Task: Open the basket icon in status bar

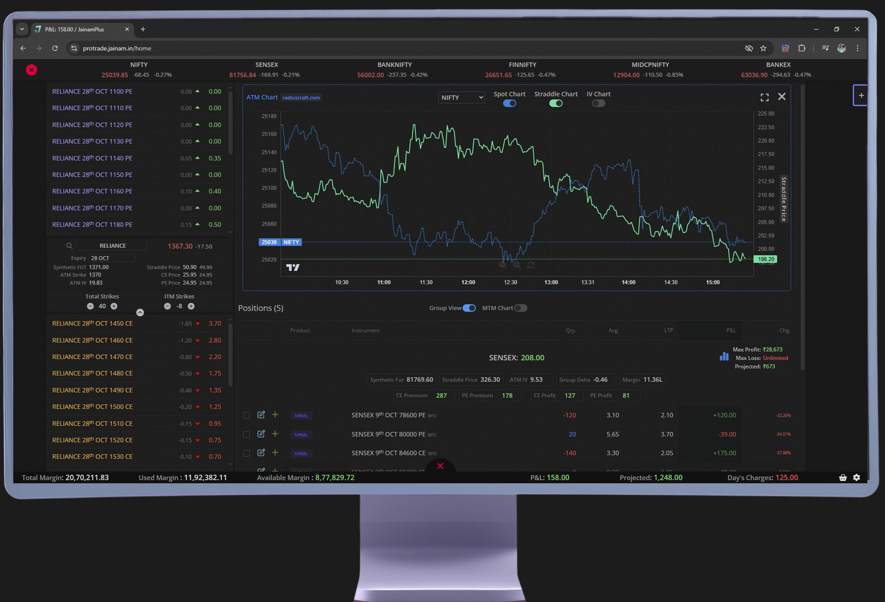Action: point(843,478)
